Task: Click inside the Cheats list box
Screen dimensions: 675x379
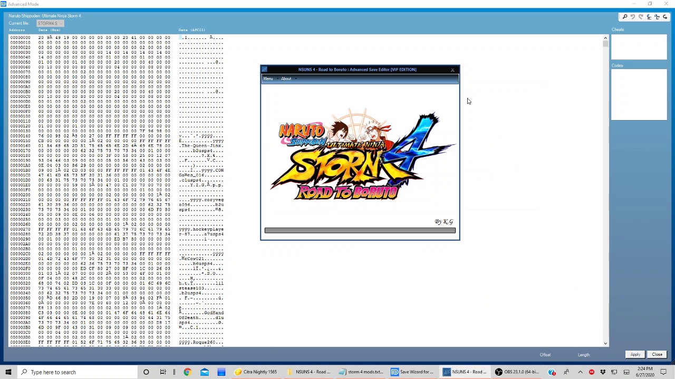Action: tap(639, 47)
